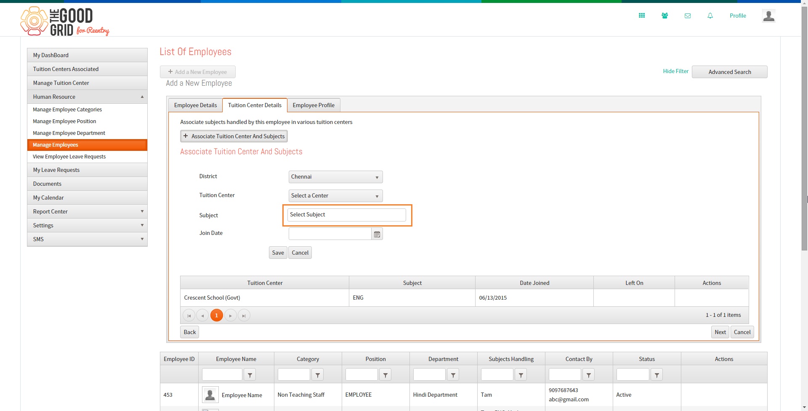Go to last page in pager
The image size is (808, 411).
(244, 316)
